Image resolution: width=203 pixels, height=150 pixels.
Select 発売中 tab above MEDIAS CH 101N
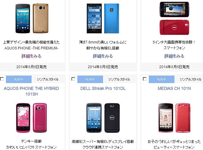[x=162, y=79]
